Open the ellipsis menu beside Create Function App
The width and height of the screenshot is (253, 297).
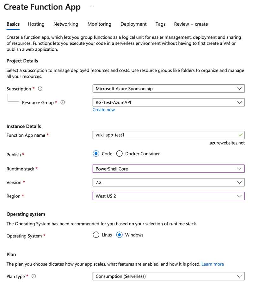(91, 6)
